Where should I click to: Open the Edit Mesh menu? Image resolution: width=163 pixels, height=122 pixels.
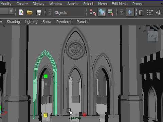coord(120,4)
